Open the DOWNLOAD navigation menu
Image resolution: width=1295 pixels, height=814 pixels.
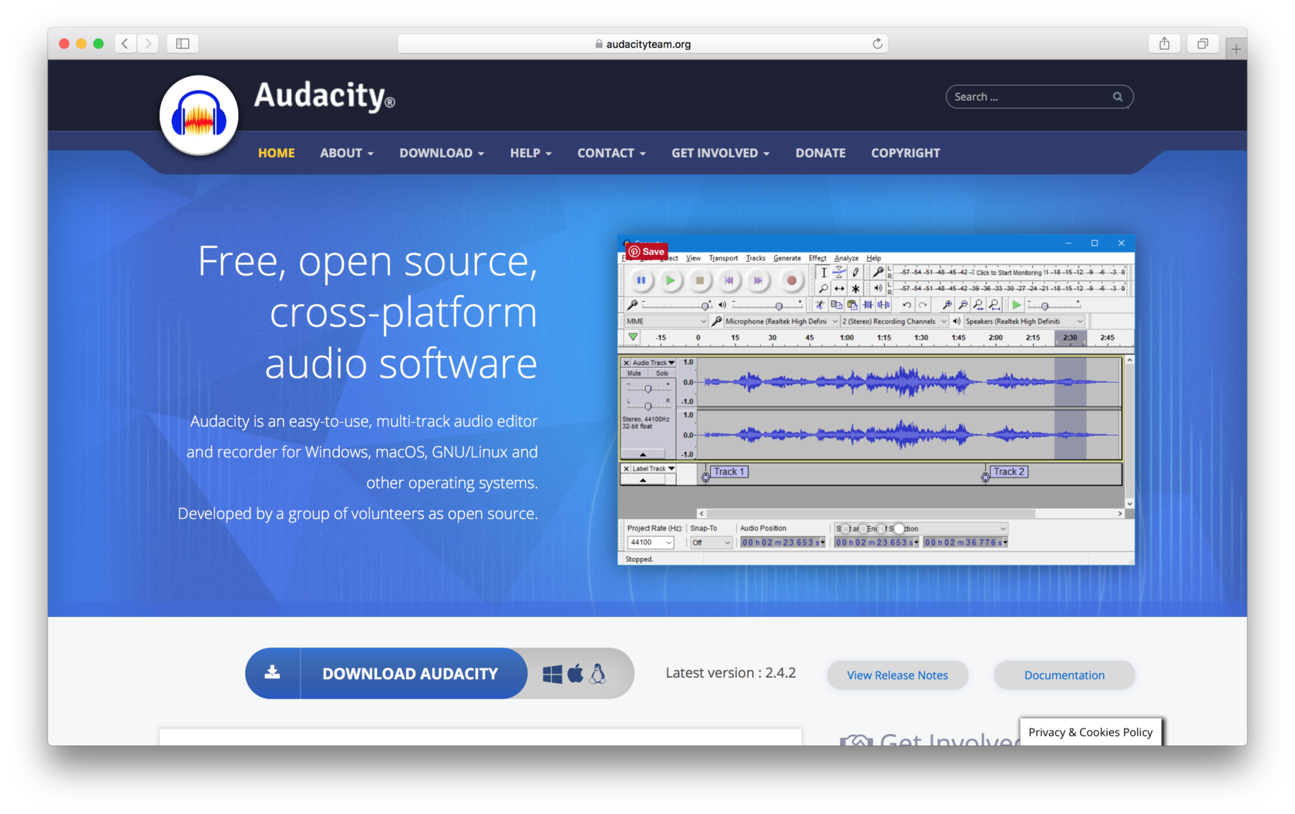pos(442,153)
